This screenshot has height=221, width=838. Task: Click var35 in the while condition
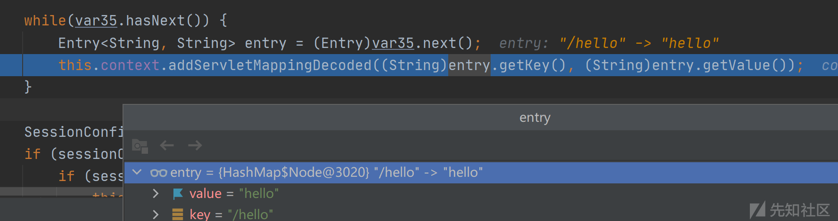(x=96, y=21)
